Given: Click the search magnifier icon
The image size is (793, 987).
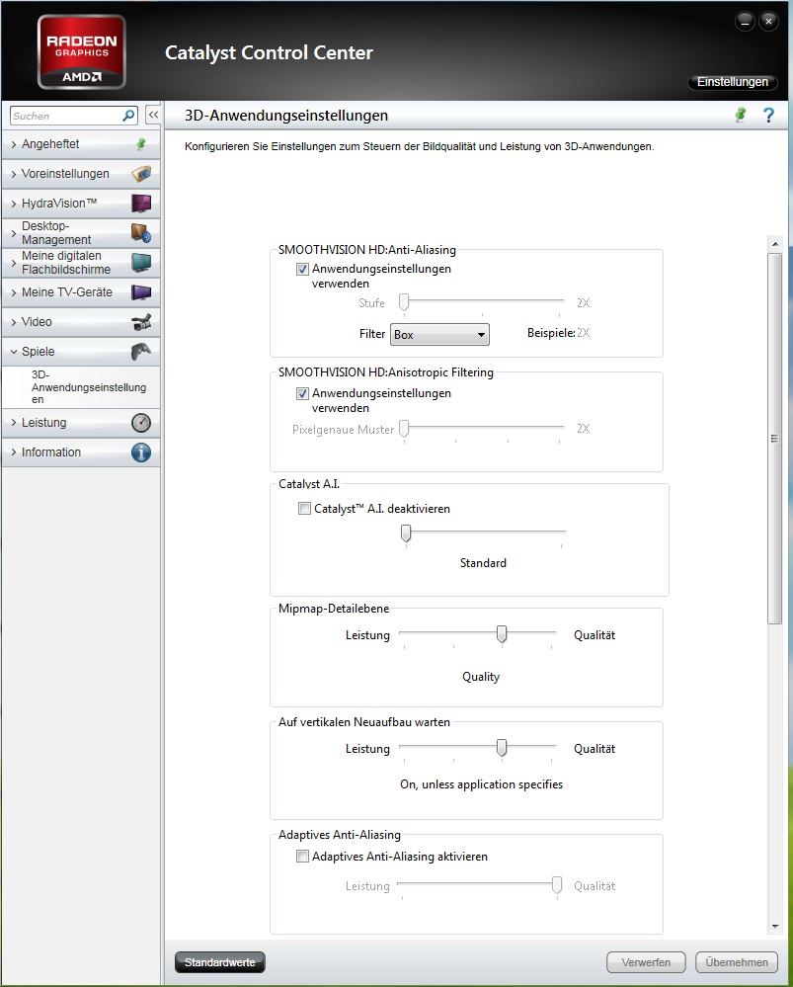Looking at the screenshot, I should [128, 116].
